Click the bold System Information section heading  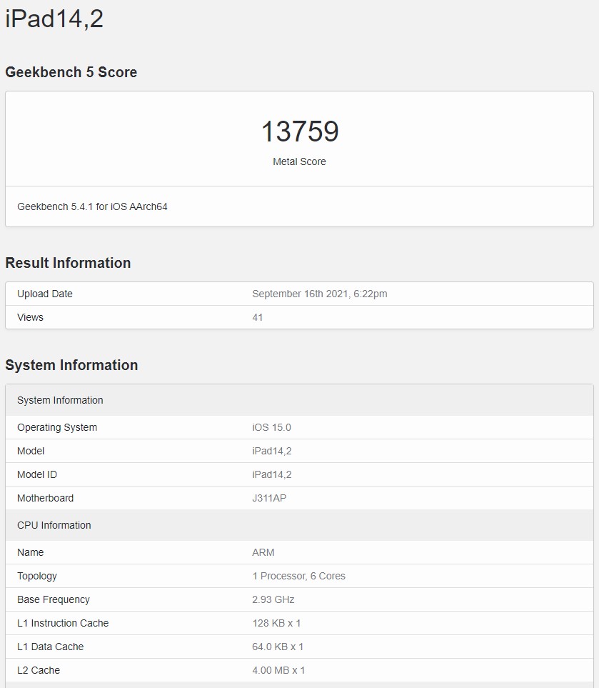[71, 365]
